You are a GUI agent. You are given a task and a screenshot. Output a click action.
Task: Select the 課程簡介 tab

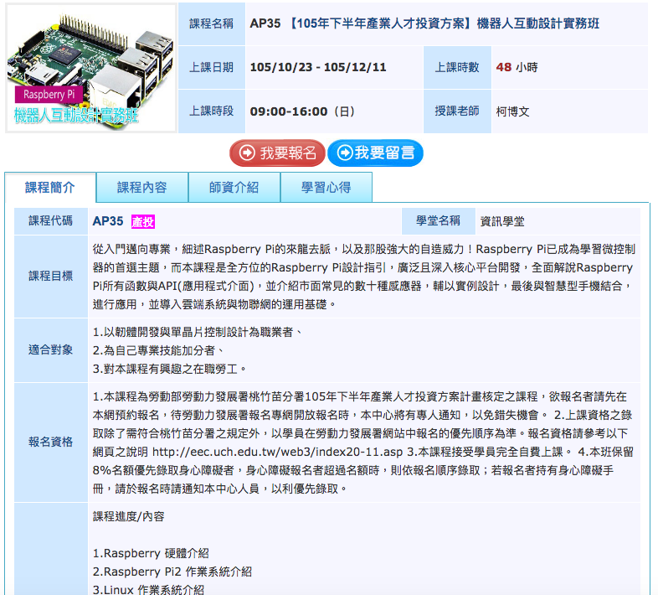coord(50,188)
